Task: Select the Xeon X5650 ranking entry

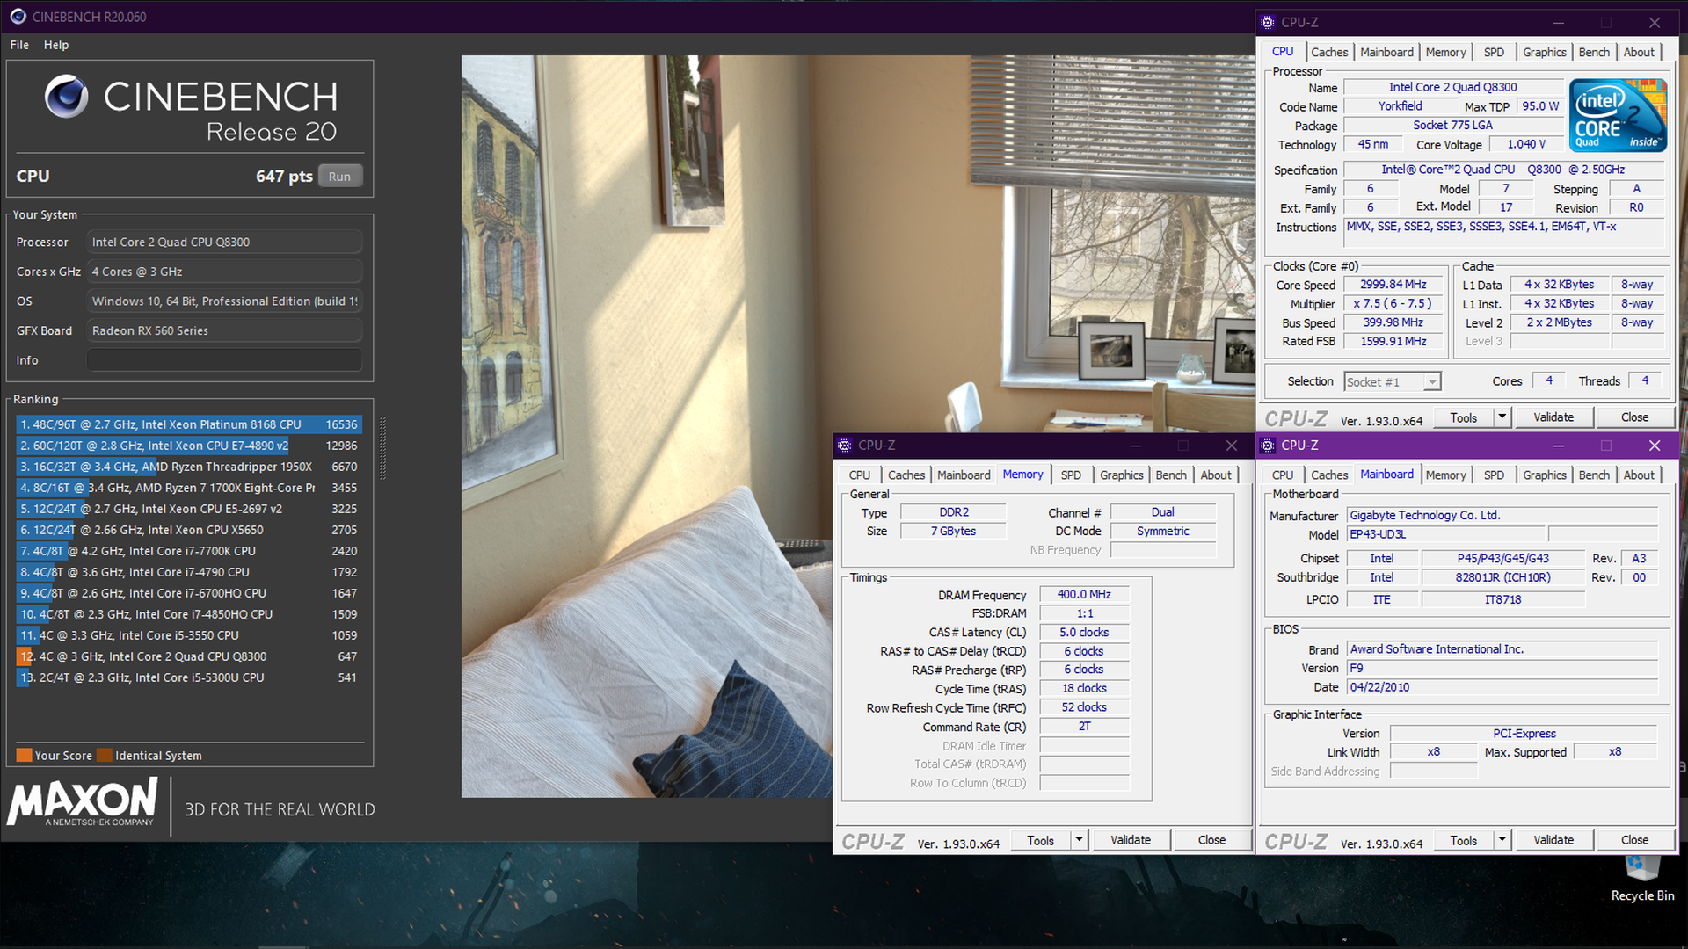Action: 188,530
